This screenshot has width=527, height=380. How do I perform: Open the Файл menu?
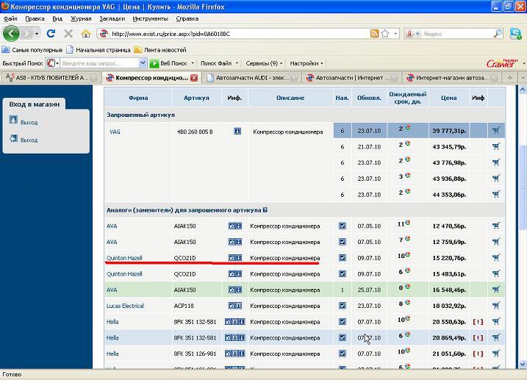pos(10,19)
